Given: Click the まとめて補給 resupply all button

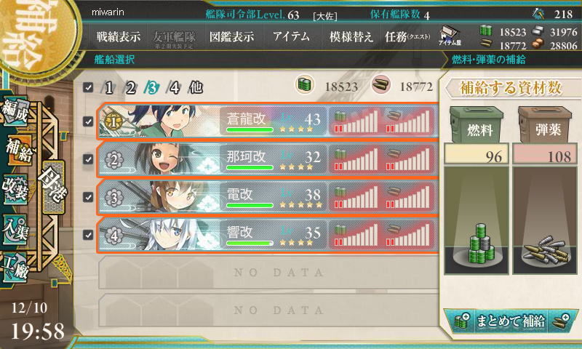Looking at the screenshot, I should click(511, 321).
